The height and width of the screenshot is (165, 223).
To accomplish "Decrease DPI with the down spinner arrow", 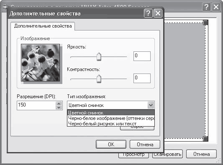I will pos(59,107).
